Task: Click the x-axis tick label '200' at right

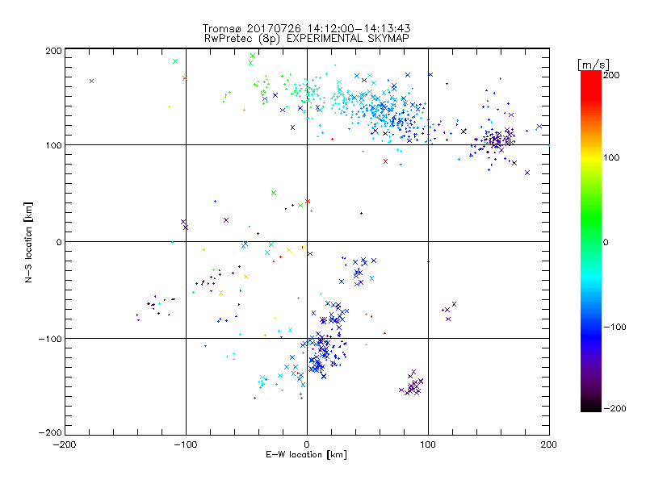Action: point(548,444)
